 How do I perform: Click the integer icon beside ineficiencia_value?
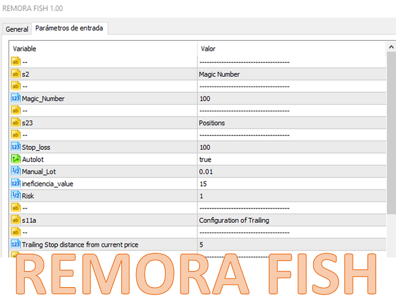click(x=15, y=183)
